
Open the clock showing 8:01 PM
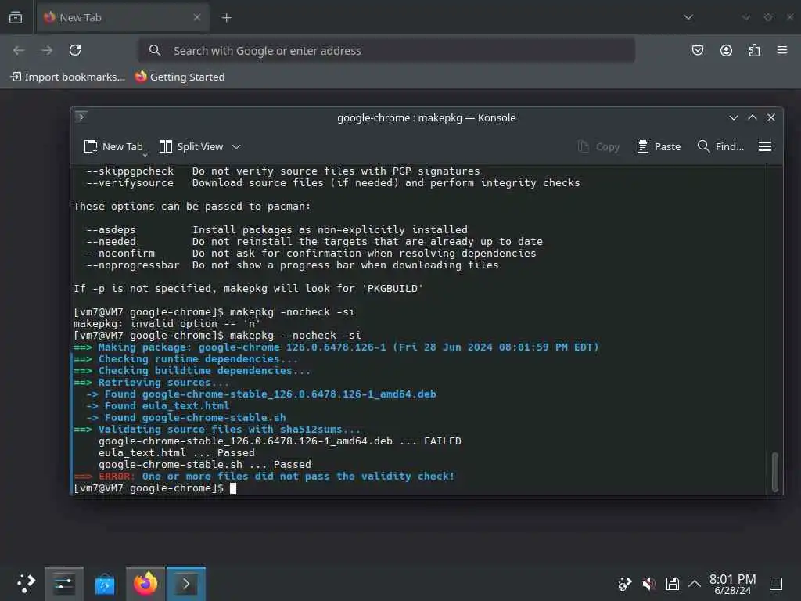[732, 584]
